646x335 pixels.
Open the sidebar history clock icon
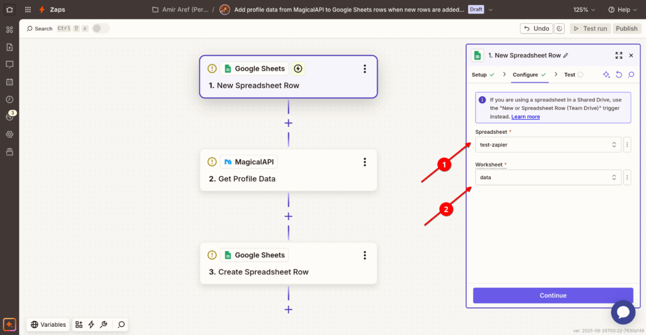(x=9, y=99)
